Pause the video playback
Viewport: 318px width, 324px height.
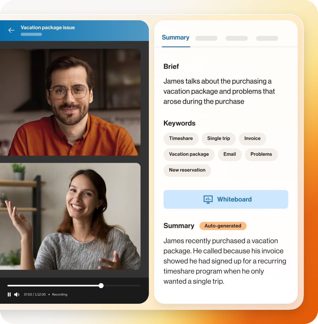pyautogui.click(x=9, y=294)
